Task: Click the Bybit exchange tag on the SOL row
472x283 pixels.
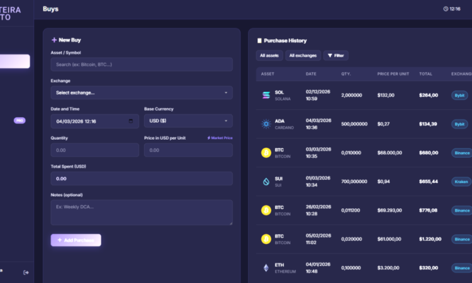Action: [x=459, y=96]
